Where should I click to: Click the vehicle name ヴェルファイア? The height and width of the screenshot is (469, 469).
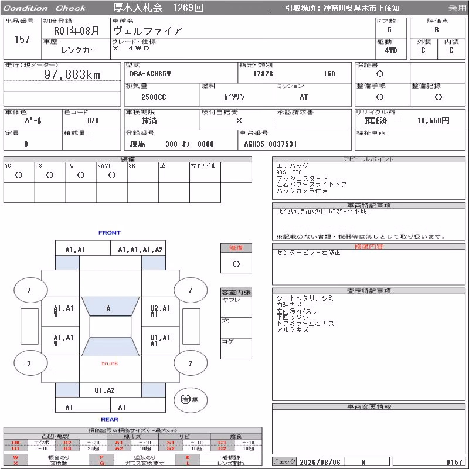(x=148, y=31)
